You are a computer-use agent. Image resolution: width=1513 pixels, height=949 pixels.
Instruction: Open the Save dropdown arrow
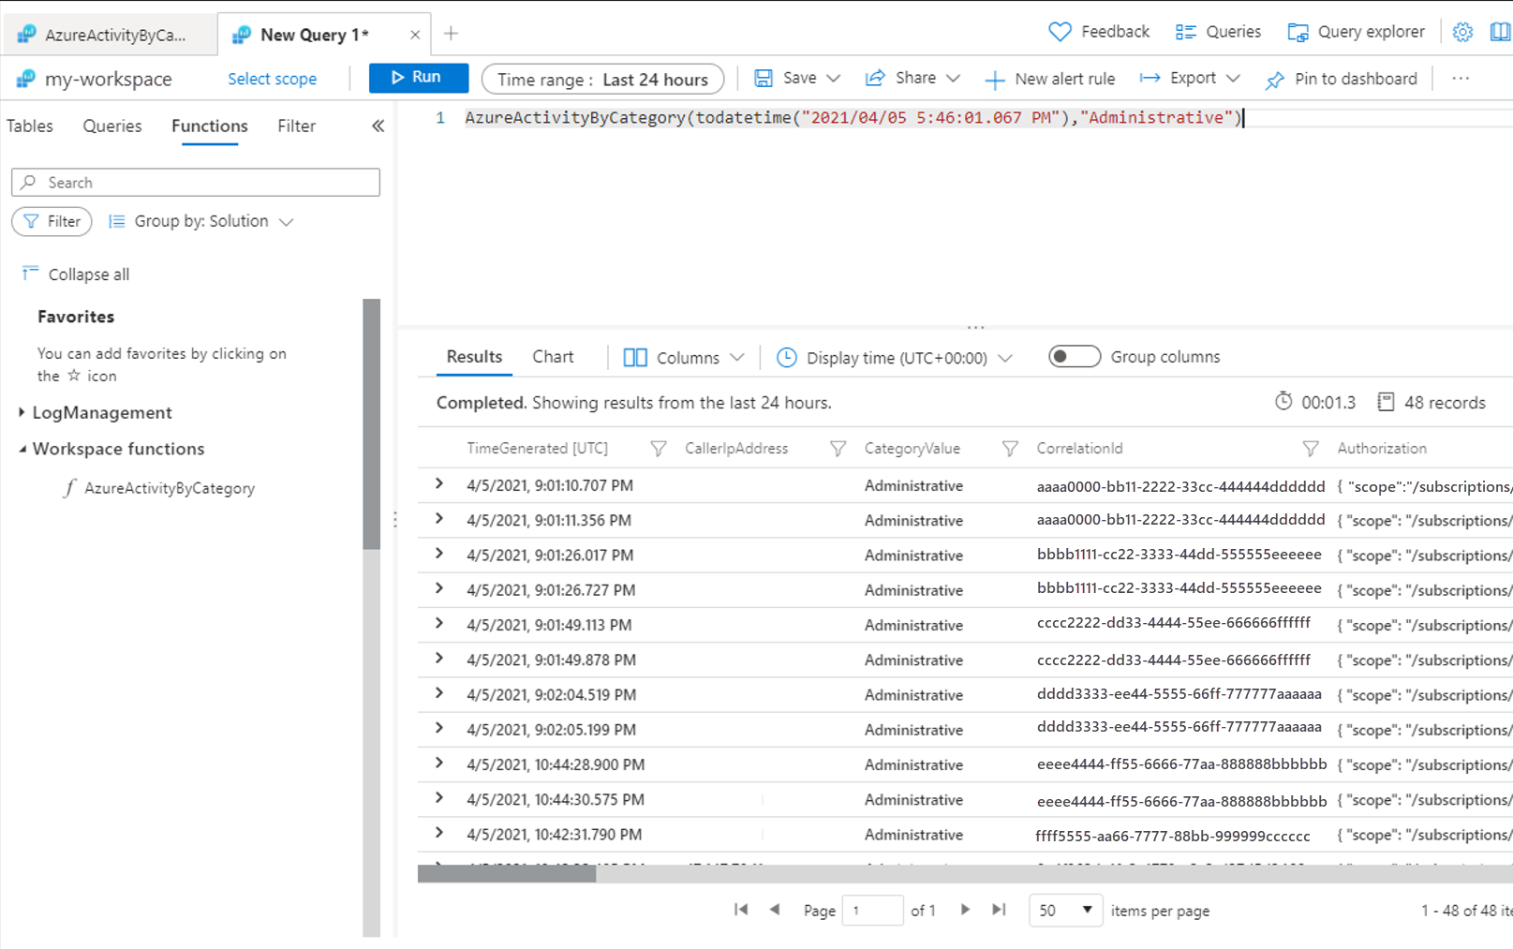(834, 79)
